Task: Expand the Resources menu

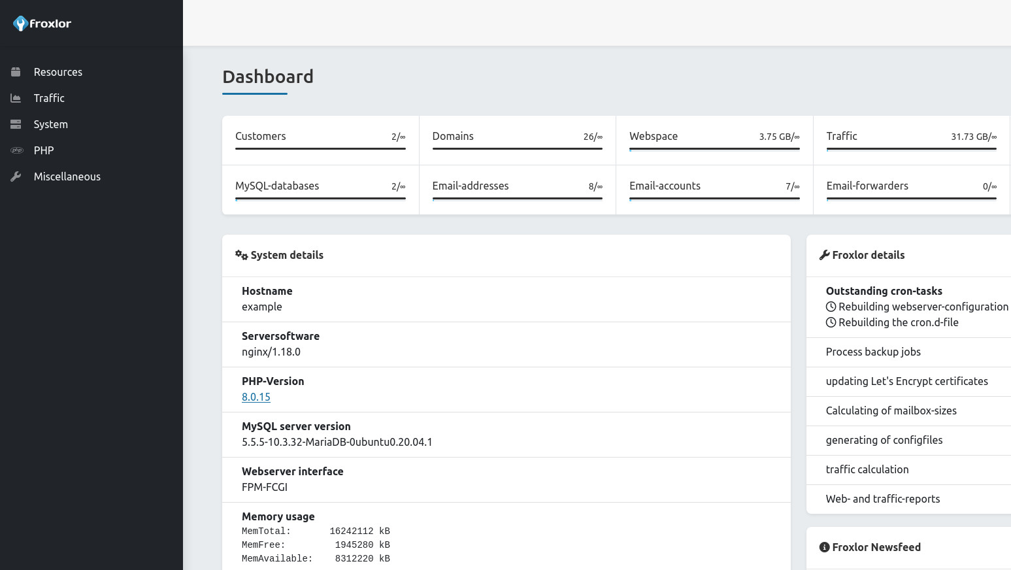Action: click(x=58, y=72)
